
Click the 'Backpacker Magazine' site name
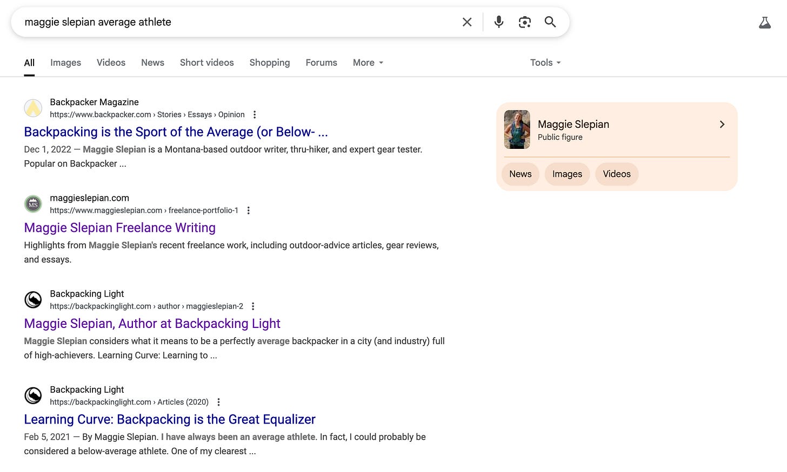(94, 102)
